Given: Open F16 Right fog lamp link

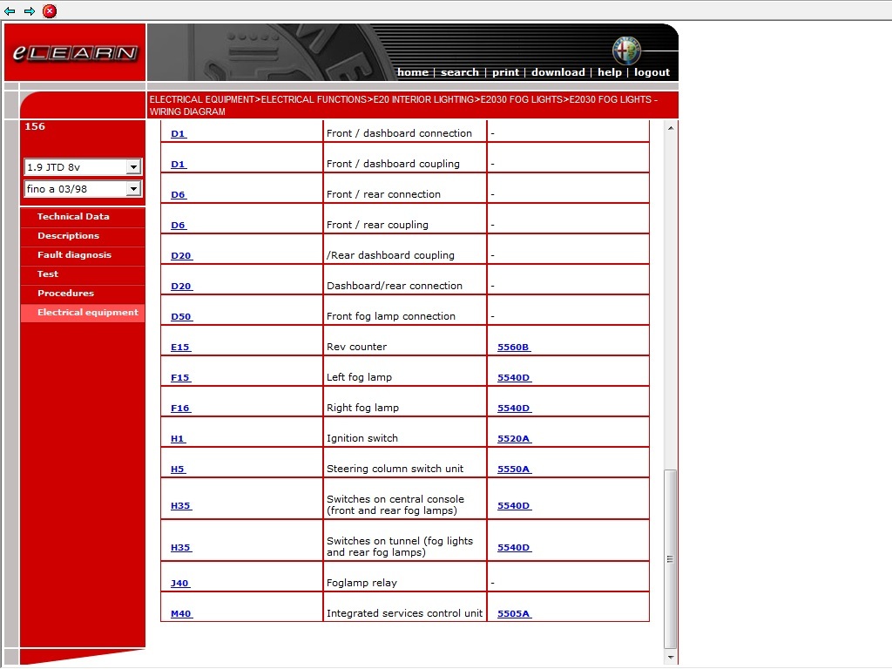Looking at the screenshot, I should [x=180, y=409].
